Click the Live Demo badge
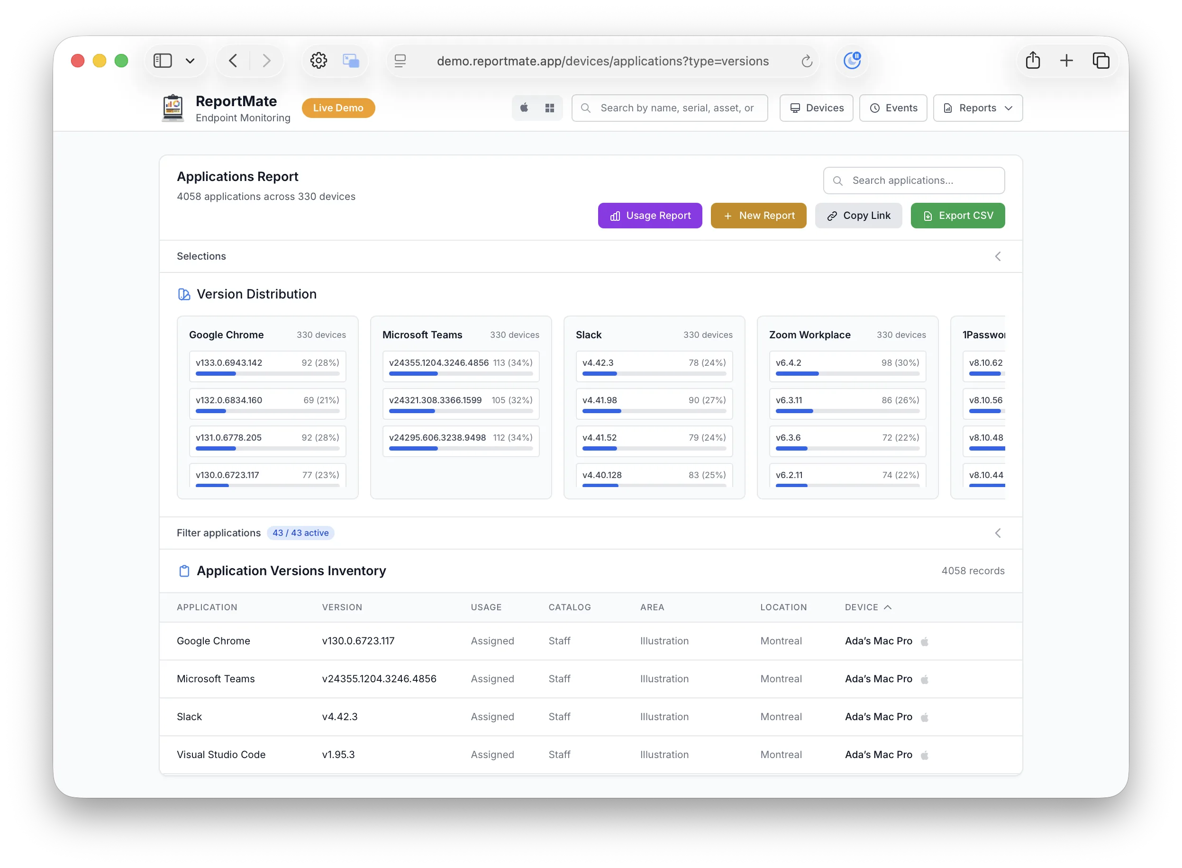Screen dimensions: 1182x868 338,108
